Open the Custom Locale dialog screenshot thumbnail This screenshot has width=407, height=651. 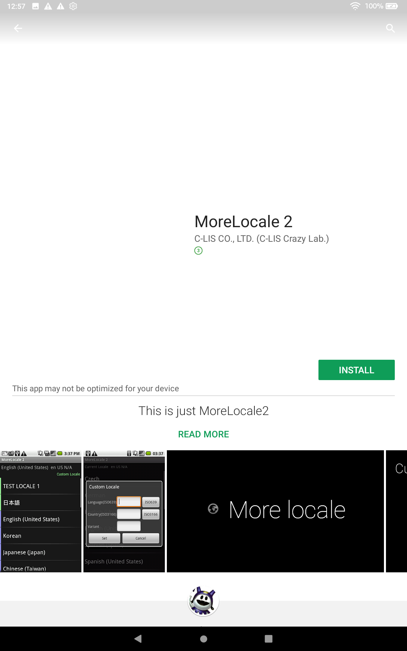(124, 511)
